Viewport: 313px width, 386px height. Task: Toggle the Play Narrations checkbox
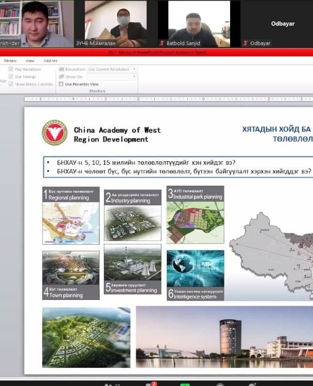tap(11, 69)
